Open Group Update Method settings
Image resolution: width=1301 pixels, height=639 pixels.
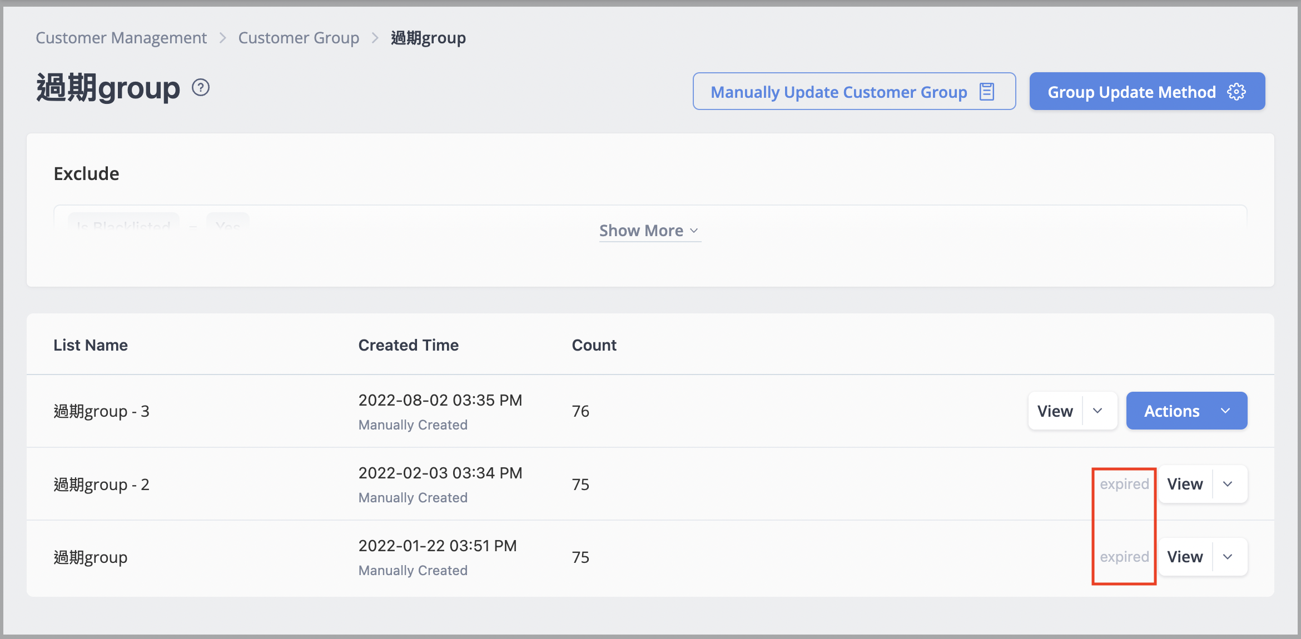pos(1147,91)
